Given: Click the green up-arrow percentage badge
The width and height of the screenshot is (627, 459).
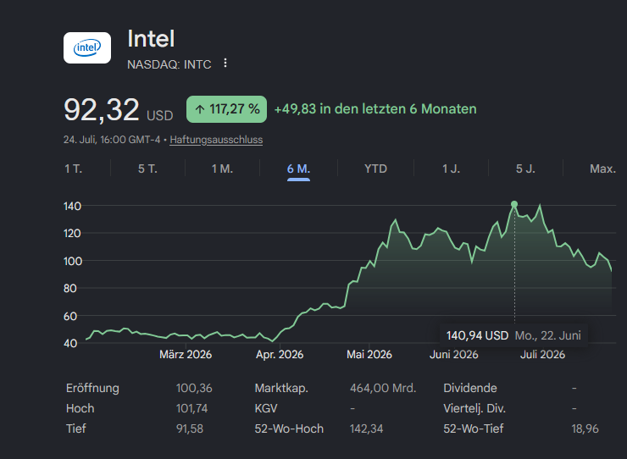Looking at the screenshot, I should tap(226, 109).
